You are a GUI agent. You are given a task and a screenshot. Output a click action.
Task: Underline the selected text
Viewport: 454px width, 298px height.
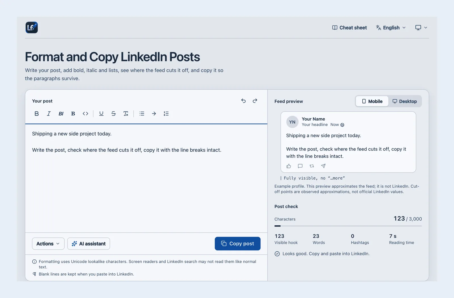pos(101,114)
